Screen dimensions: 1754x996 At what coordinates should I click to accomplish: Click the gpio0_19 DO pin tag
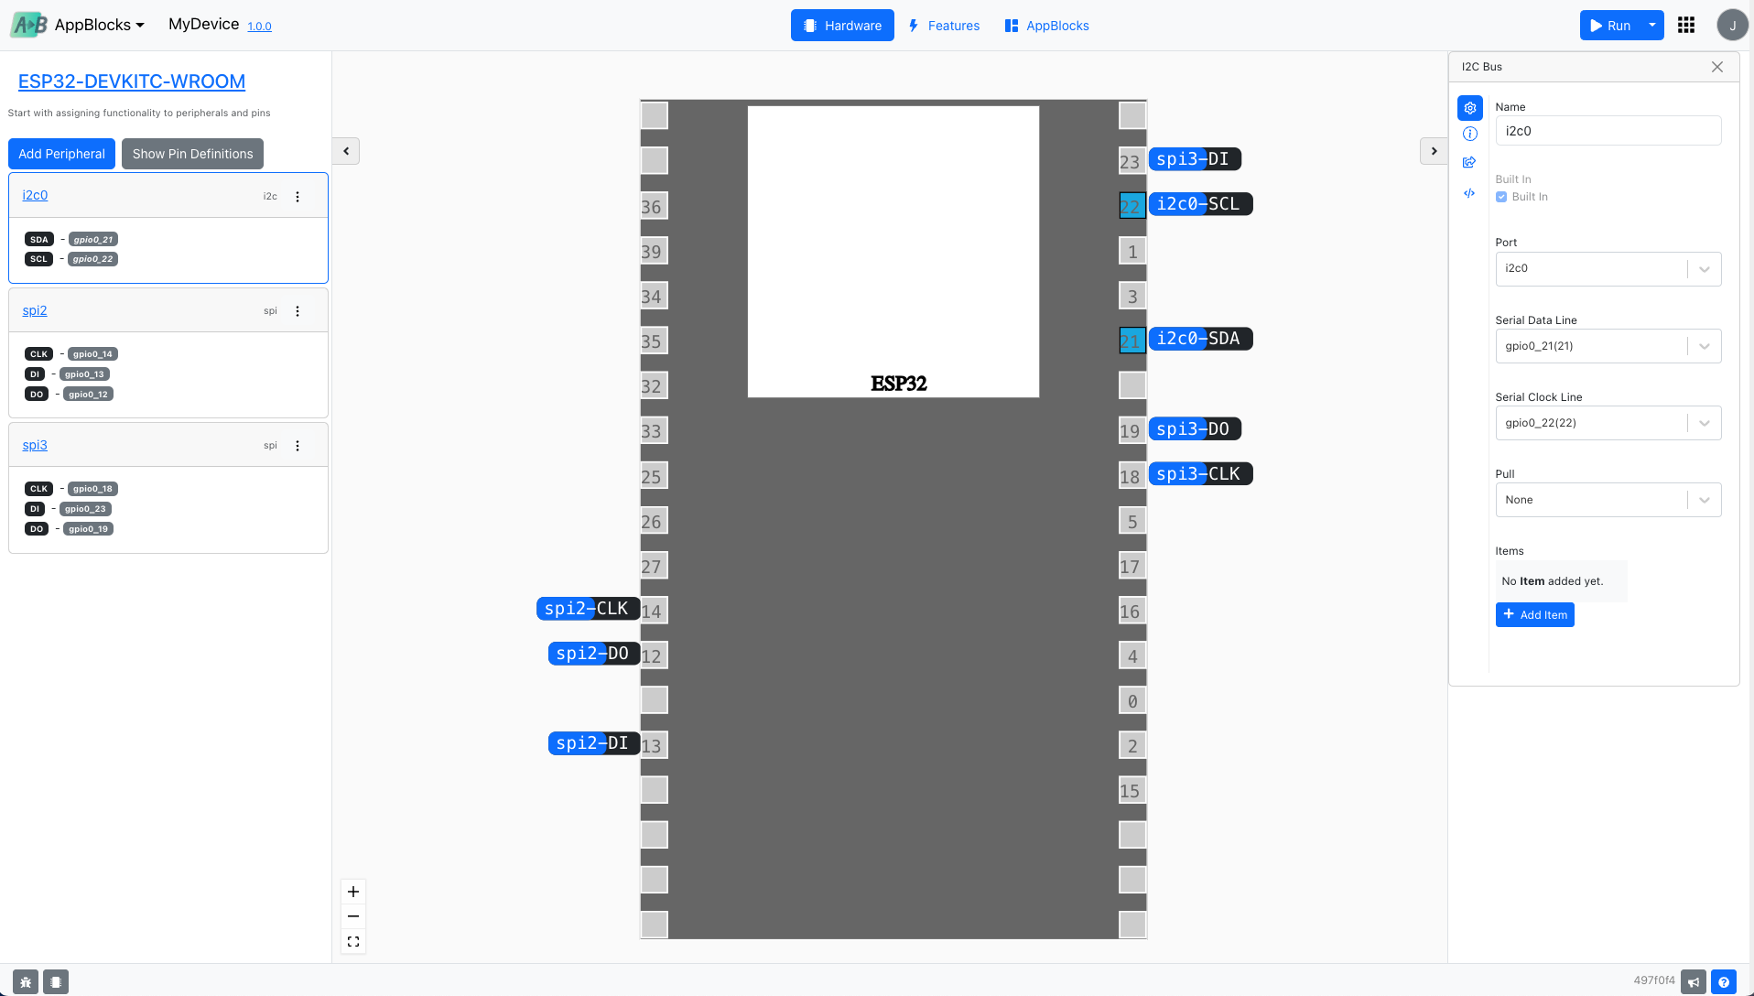(x=88, y=529)
